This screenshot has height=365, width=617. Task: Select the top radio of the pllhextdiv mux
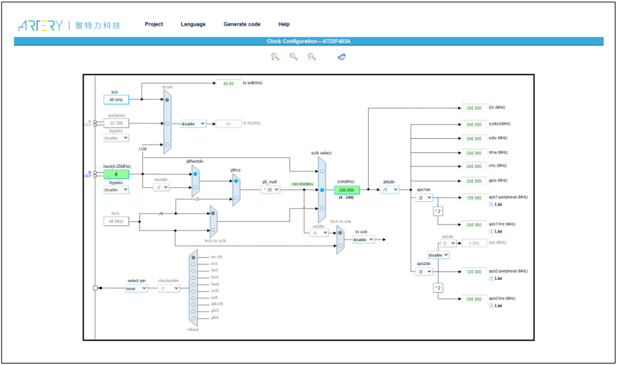point(195,174)
